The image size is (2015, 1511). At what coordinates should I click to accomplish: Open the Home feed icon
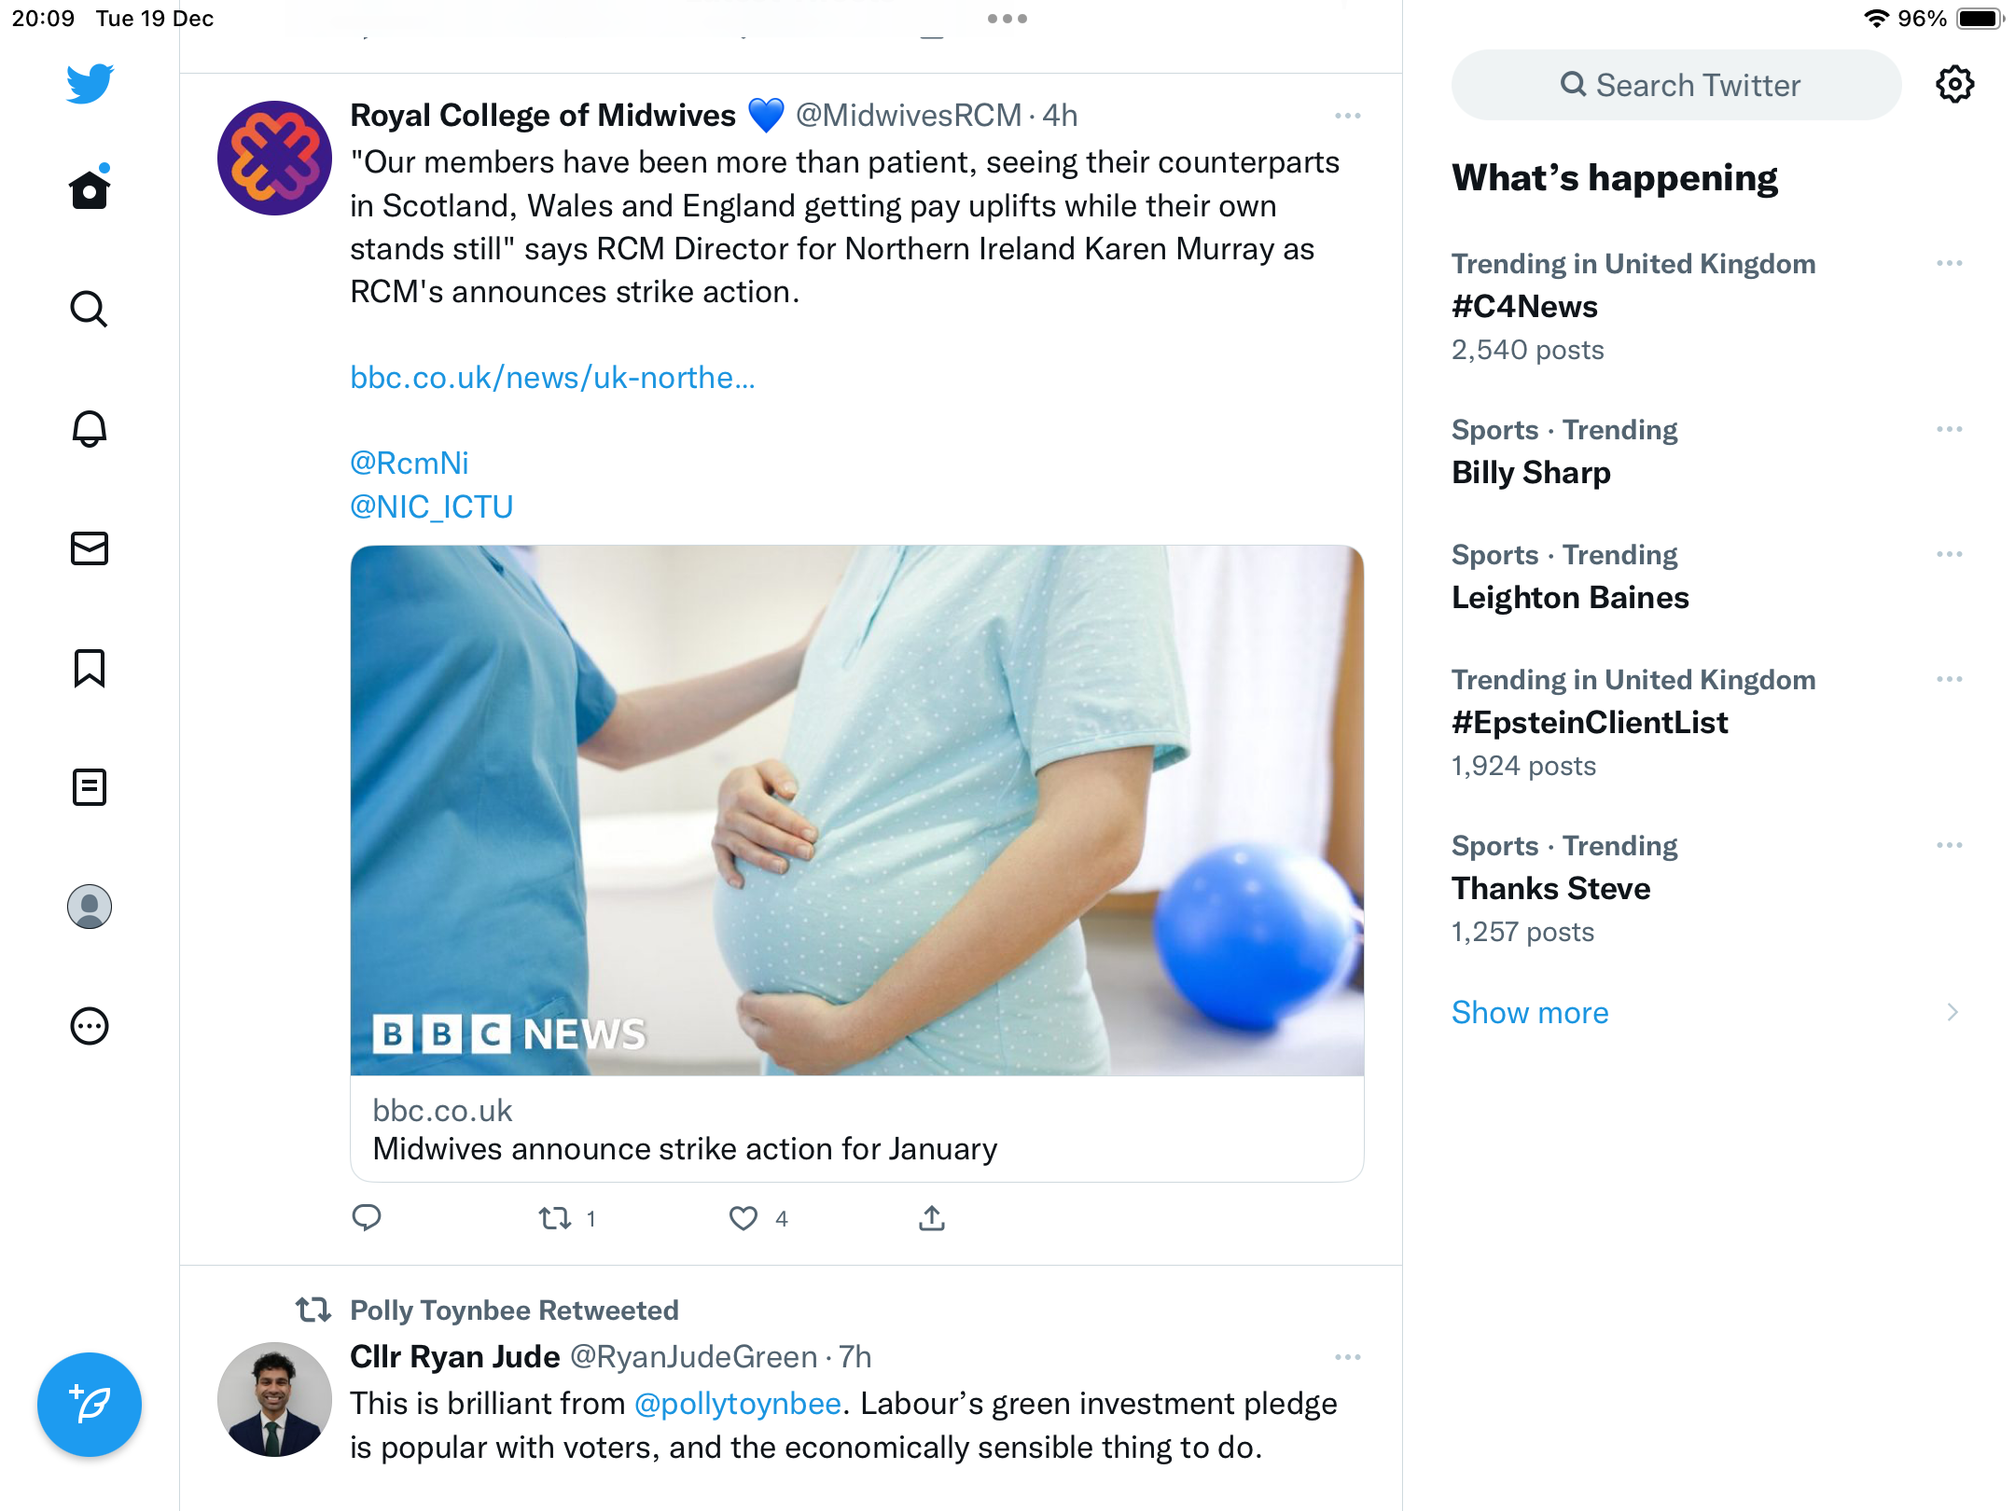90,188
